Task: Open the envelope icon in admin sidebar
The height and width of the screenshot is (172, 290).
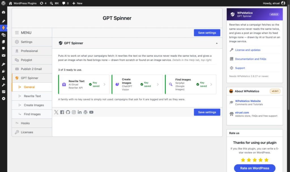Action: [3, 55]
